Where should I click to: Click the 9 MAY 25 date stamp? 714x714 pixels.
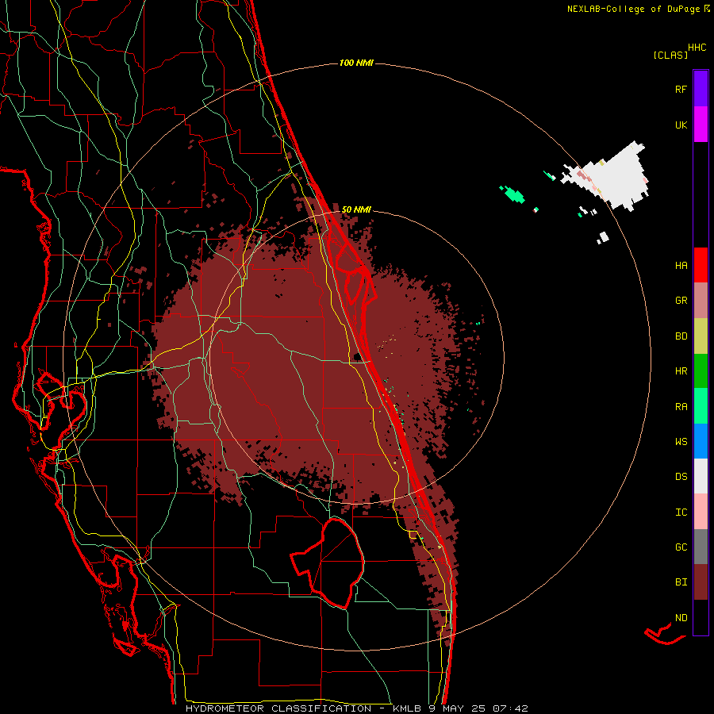[458, 708]
